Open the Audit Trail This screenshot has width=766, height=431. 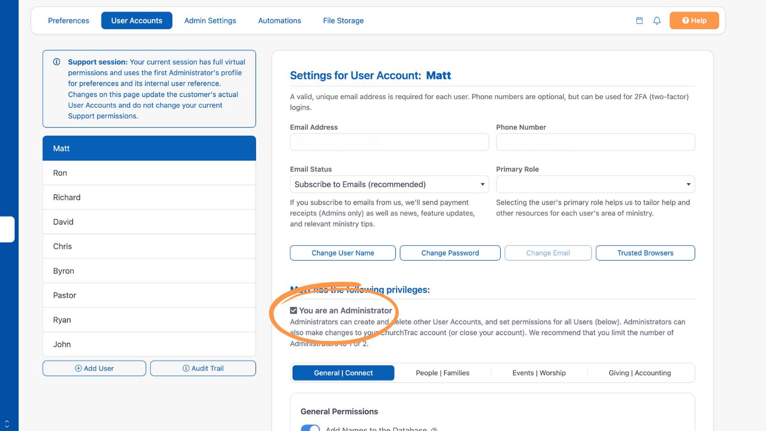(x=203, y=368)
